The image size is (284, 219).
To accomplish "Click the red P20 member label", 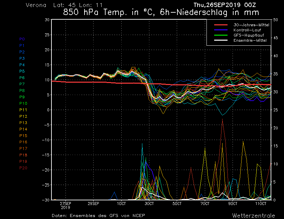I will (23, 168).
